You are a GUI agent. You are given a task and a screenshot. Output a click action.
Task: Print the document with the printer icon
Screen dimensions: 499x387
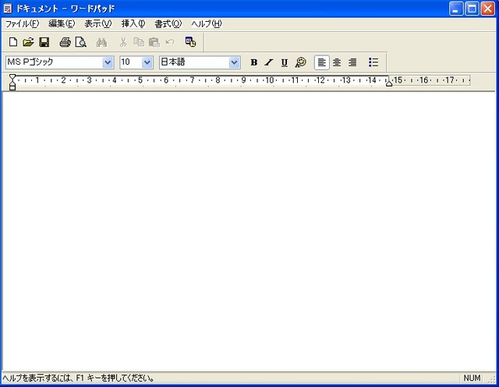coord(65,41)
